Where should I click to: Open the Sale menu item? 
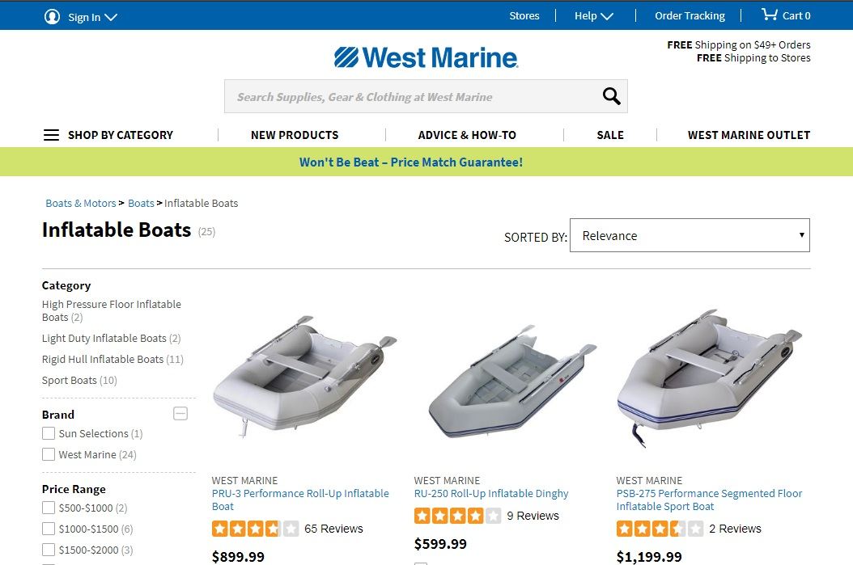click(610, 135)
